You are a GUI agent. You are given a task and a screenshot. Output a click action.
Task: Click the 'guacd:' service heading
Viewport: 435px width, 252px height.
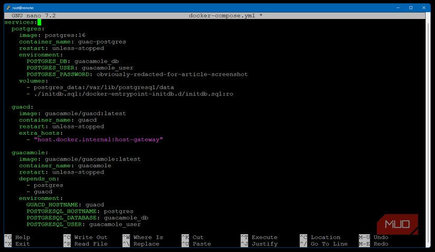23,107
